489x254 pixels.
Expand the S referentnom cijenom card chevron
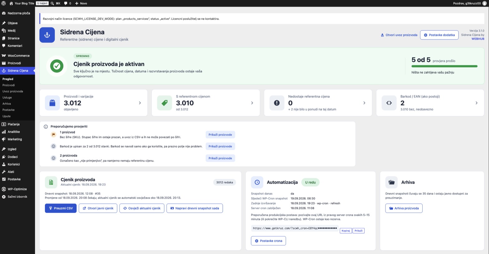pyautogui.click(x=252, y=103)
